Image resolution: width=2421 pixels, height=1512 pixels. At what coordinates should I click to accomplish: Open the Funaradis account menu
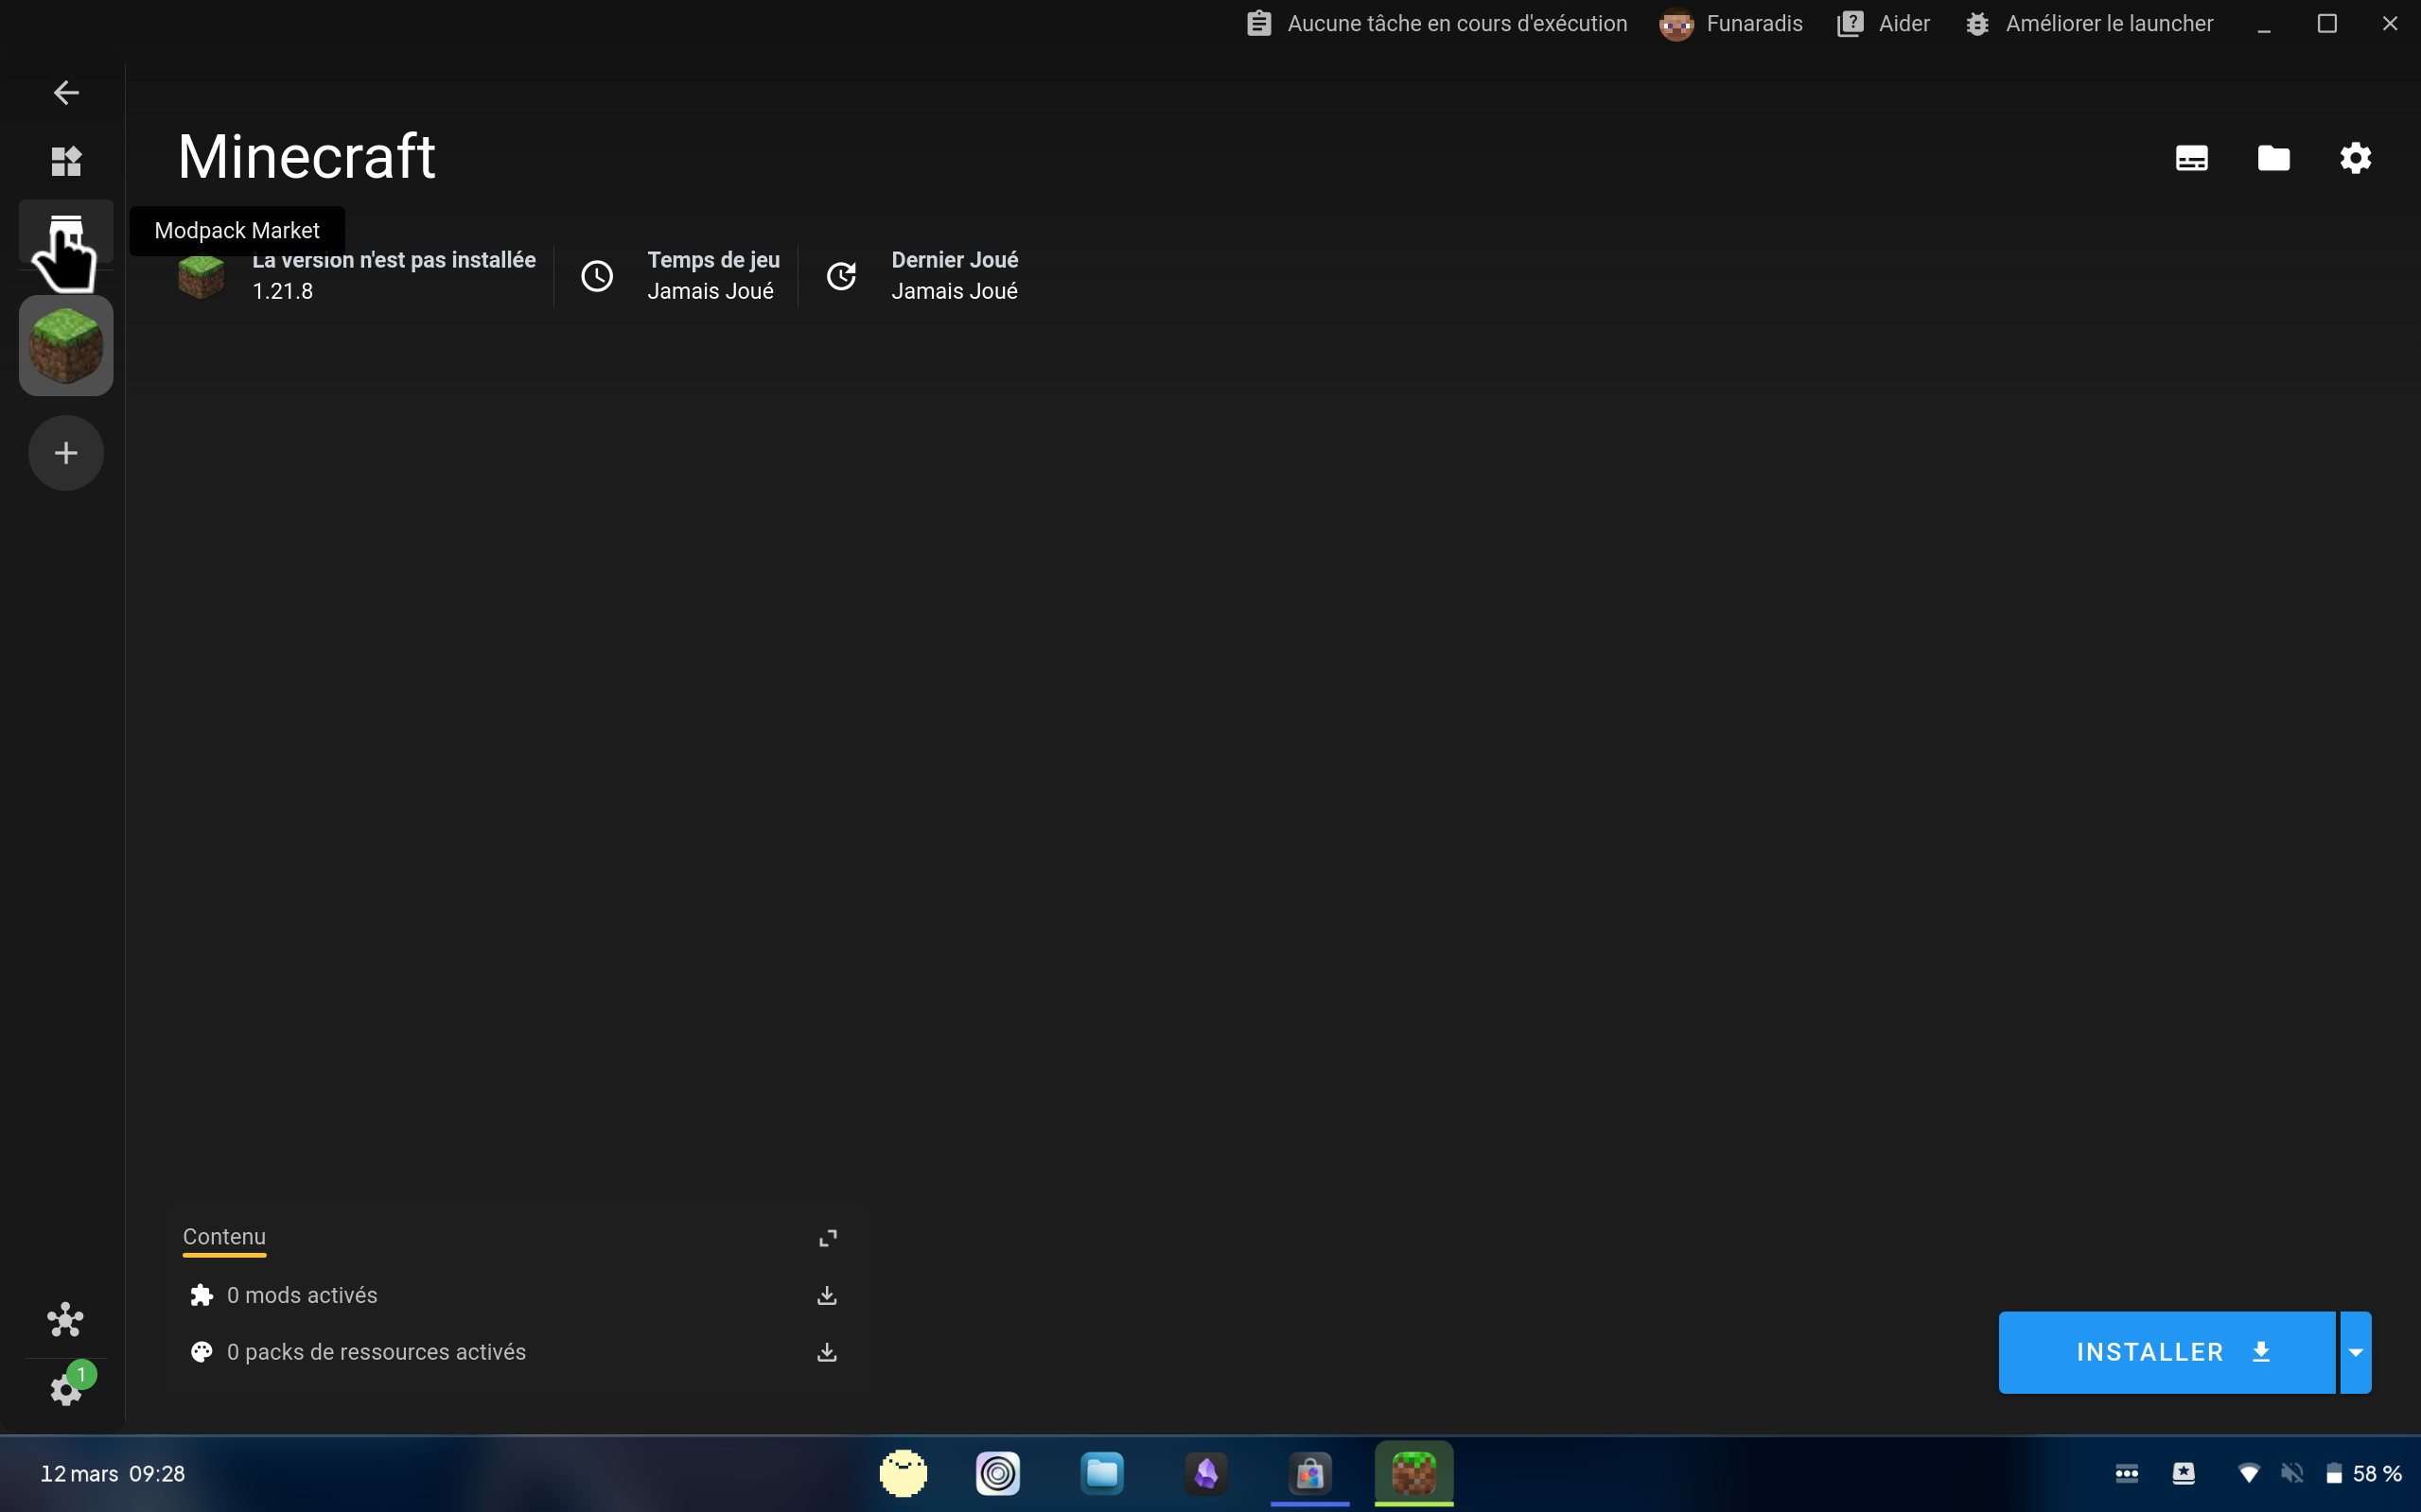point(1730,24)
